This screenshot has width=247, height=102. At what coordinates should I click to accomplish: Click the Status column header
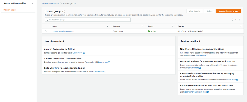pos(150,26)
